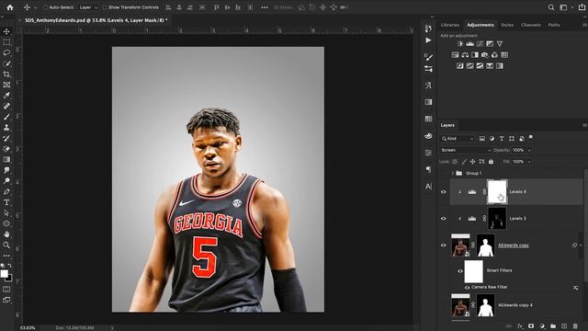Select the Zoom tool
The image size is (588, 331).
point(6,245)
